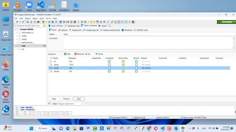Switch to the CREATE code tab
This screenshot has width=236, height=132.
coord(140,30)
